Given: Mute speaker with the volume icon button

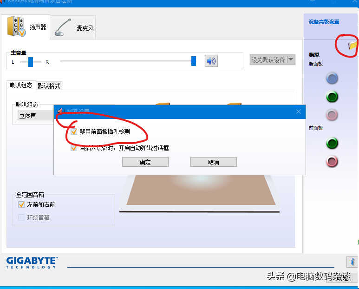Looking at the screenshot, I should coord(211,61).
